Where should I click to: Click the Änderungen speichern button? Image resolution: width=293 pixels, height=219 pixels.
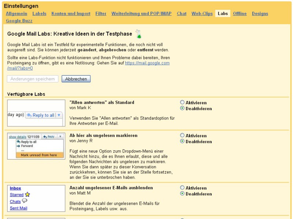click(x=33, y=79)
